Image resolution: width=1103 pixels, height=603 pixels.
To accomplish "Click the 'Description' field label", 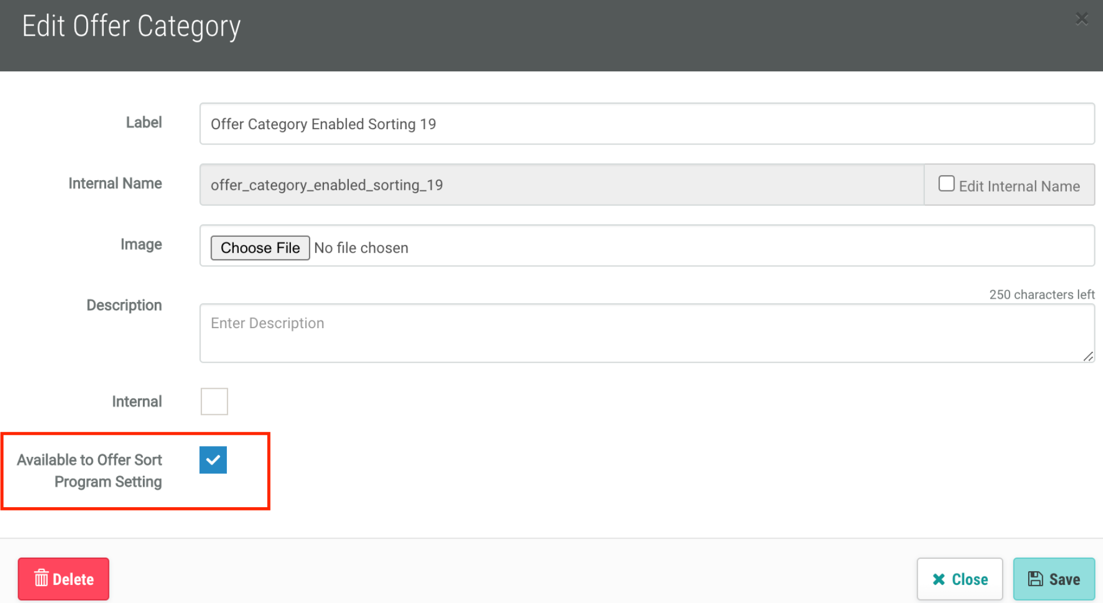I will pos(124,305).
